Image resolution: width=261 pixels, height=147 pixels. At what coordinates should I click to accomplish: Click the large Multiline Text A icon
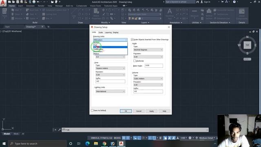pyautogui.click(x=170, y=11)
